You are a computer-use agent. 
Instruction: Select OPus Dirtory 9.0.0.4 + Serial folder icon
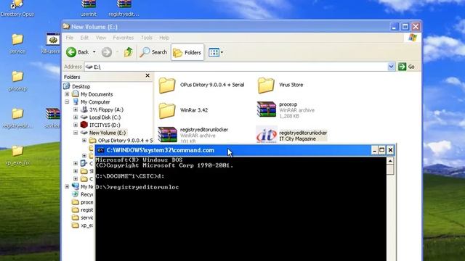pyautogui.click(x=167, y=85)
